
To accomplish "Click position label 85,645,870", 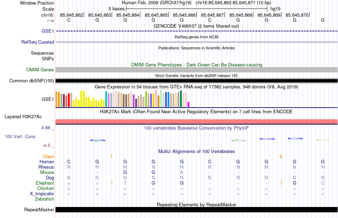I will pos(297,15).
